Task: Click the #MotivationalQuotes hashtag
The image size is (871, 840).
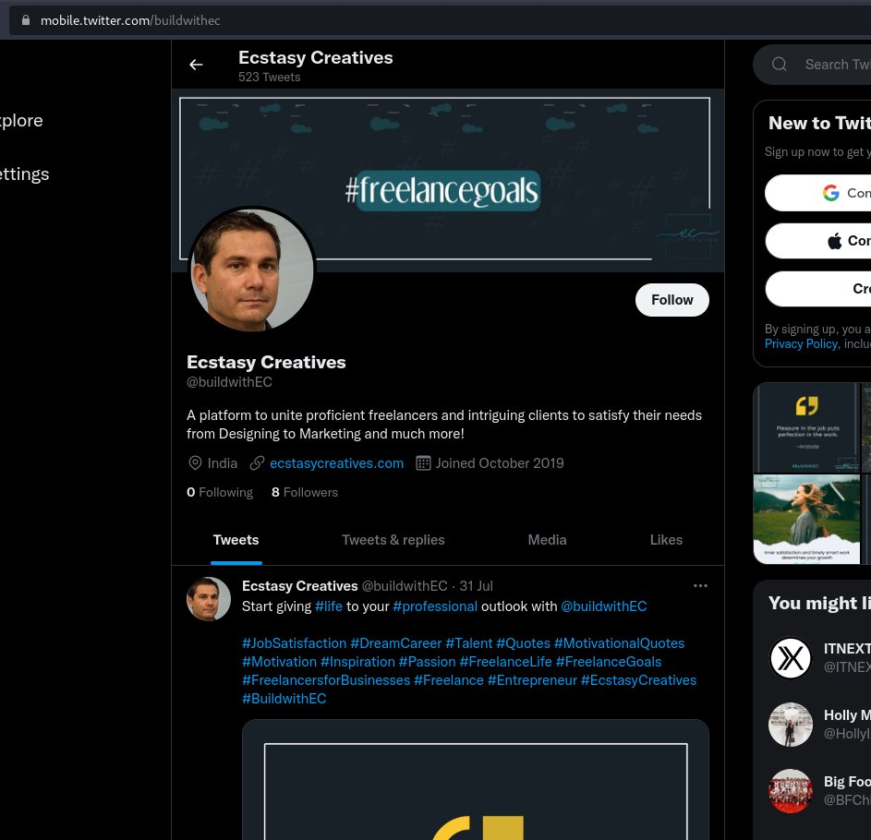Action: pyautogui.click(x=620, y=643)
